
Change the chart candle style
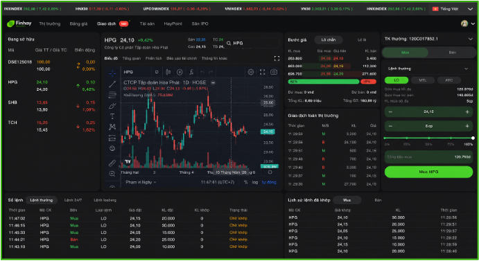coord(168,72)
